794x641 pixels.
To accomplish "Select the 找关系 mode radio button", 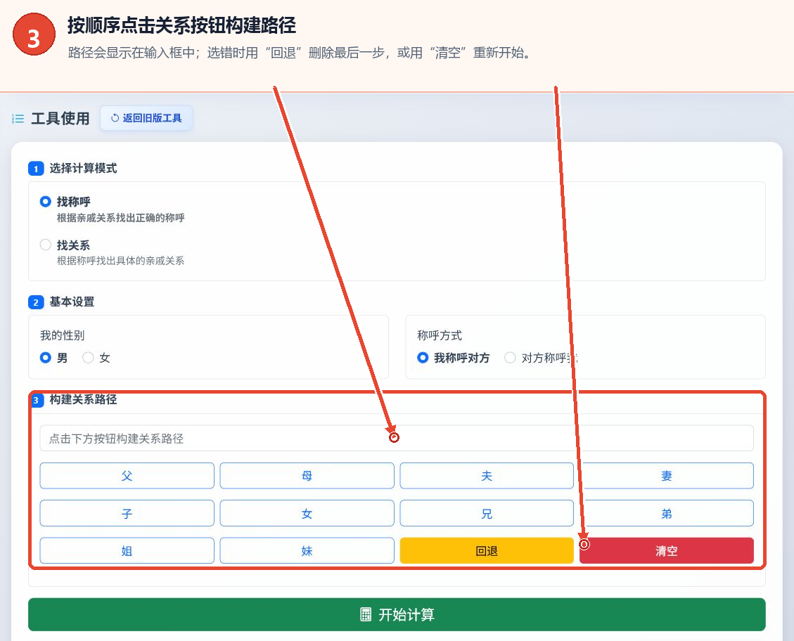I will 46,245.
